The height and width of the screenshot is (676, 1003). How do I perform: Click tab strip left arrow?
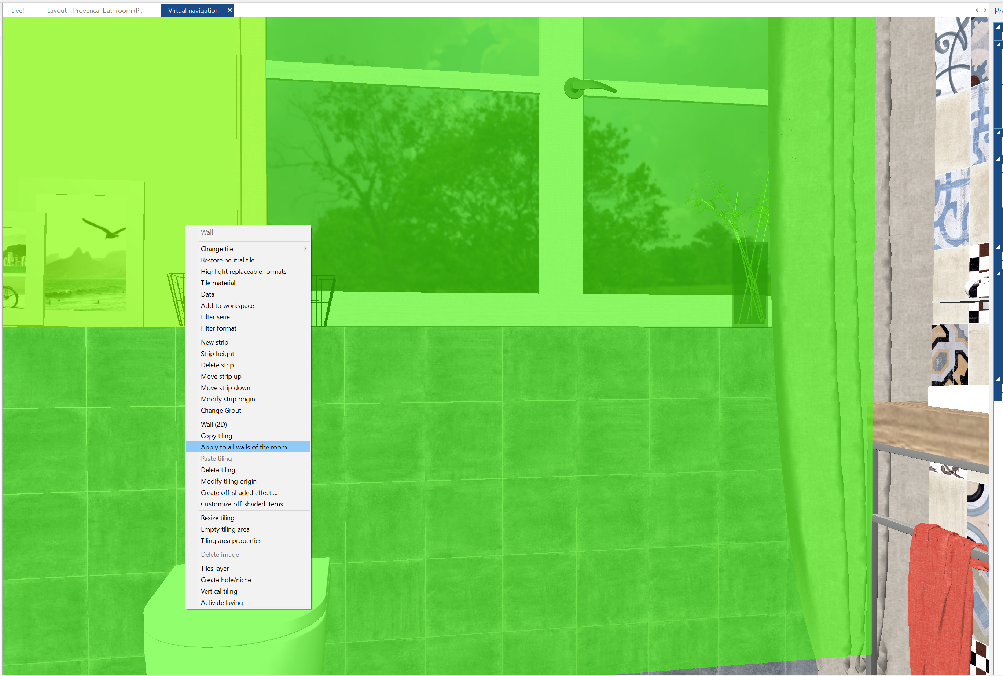pyautogui.click(x=977, y=10)
